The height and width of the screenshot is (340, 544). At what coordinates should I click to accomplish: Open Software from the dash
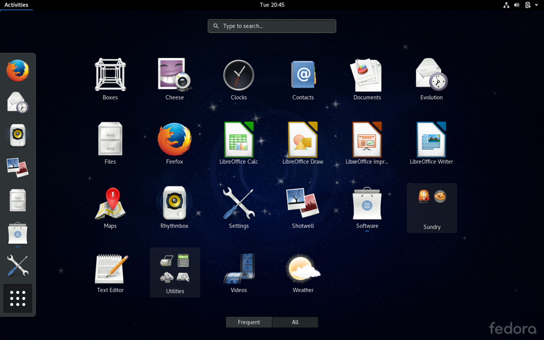(x=18, y=232)
